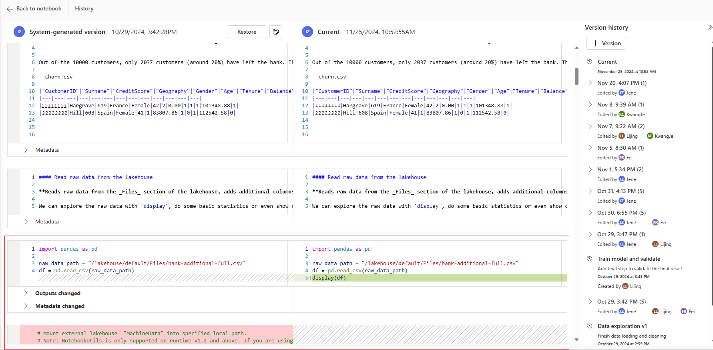Expand the Oct 31, 4:13 PM version group
The width and height of the screenshot is (713, 350).
590,191
